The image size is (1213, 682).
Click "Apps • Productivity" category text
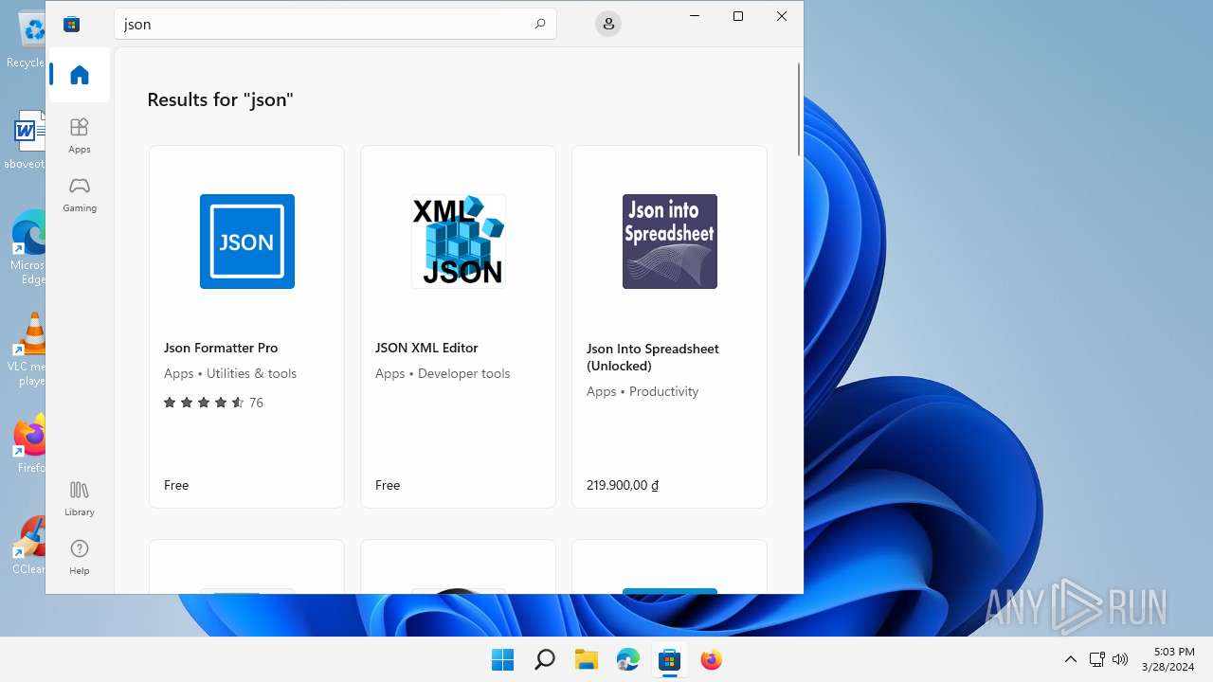coord(643,391)
